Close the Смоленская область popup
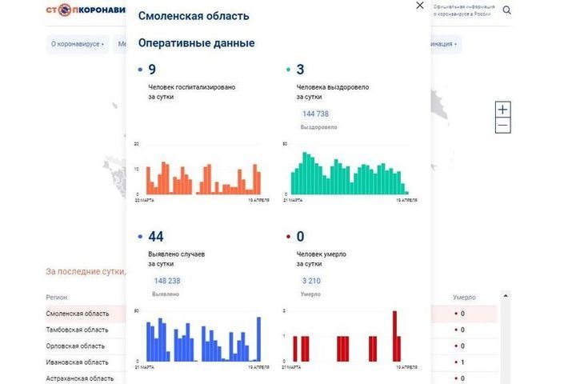576x384 pixels. [420, 6]
